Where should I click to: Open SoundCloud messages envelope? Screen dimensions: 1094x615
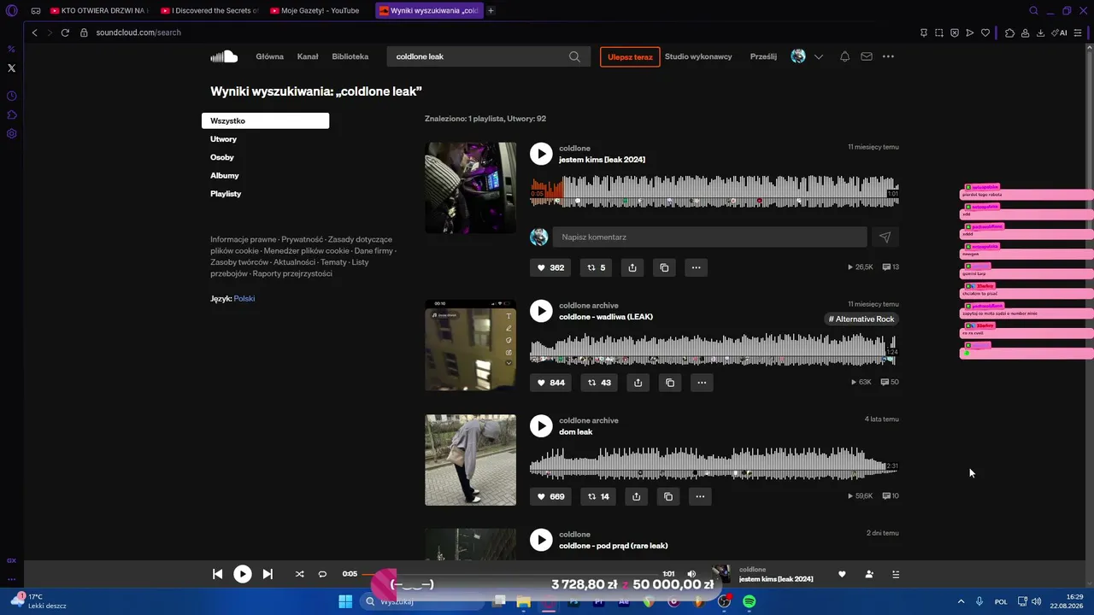pyautogui.click(x=867, y=56)
